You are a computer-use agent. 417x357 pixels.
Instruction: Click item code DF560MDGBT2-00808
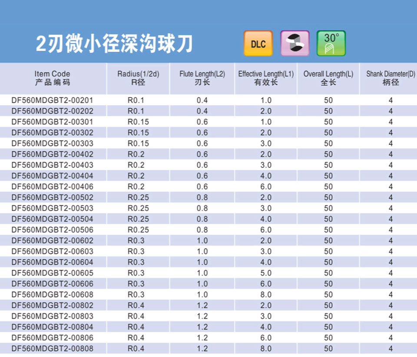52,348
